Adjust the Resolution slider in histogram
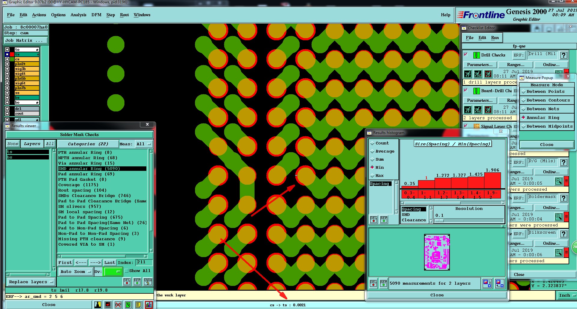Image resolution: width=577 pixels, height=309 pixels. pos(469,221)
